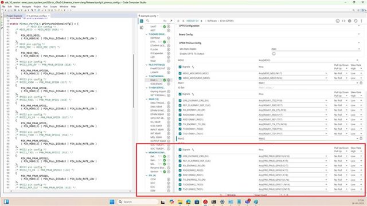This screenshot has height=206, width=367.
Task: Click AM263x device breadcrumb link
Action: [193, 21]
